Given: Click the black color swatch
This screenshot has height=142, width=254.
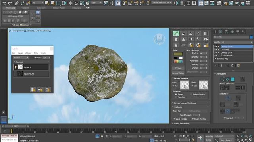Looking at the screenshot, I should pos(176,58).
